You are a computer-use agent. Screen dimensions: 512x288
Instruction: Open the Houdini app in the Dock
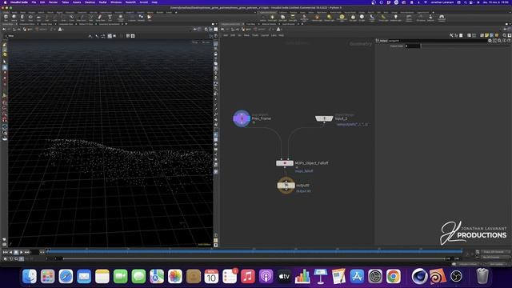(x=438, y=276)
